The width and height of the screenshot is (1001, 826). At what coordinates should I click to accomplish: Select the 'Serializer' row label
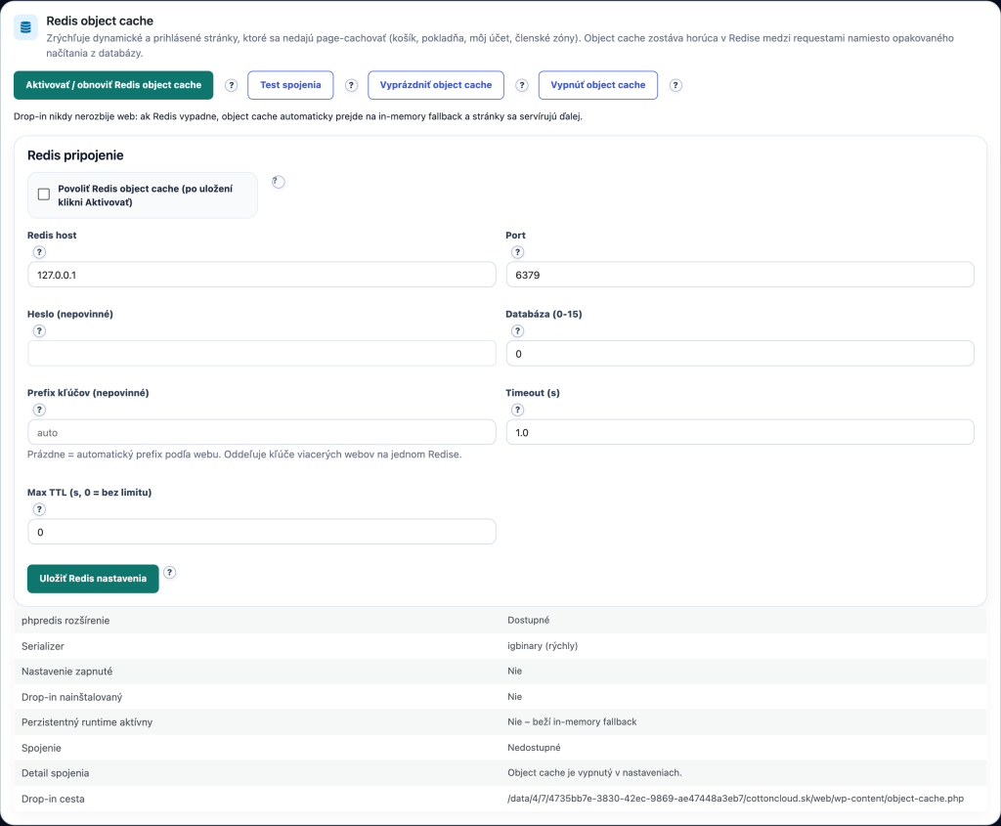[43, 646]
